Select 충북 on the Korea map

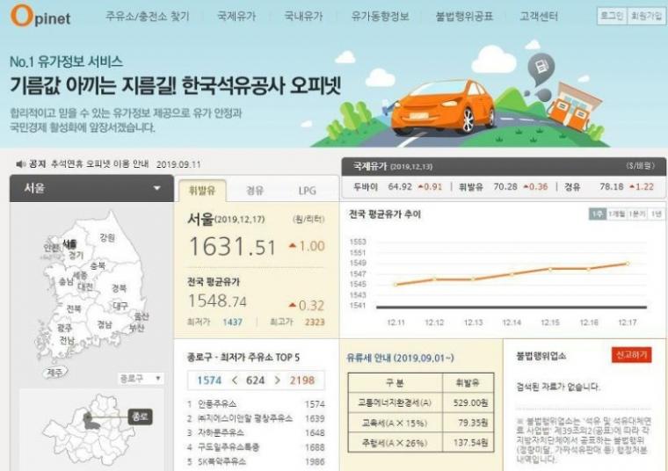tap(98, 265)
